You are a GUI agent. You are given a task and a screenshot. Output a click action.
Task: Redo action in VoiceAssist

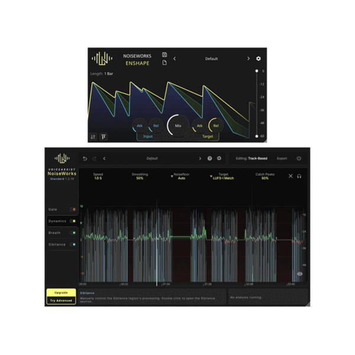pyautogui.click(x=95, y=159)
